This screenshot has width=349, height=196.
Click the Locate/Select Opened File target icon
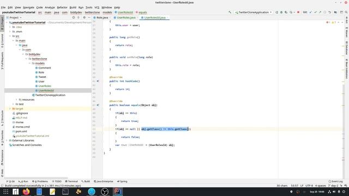[74, 17]
